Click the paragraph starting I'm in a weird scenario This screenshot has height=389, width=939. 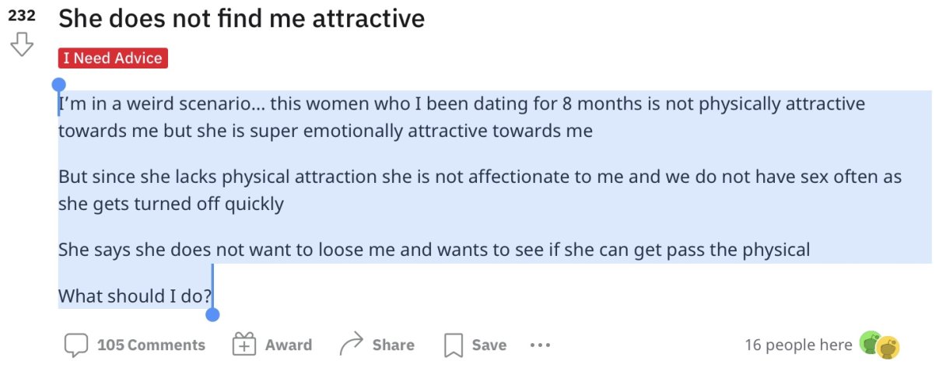[461, 117]
